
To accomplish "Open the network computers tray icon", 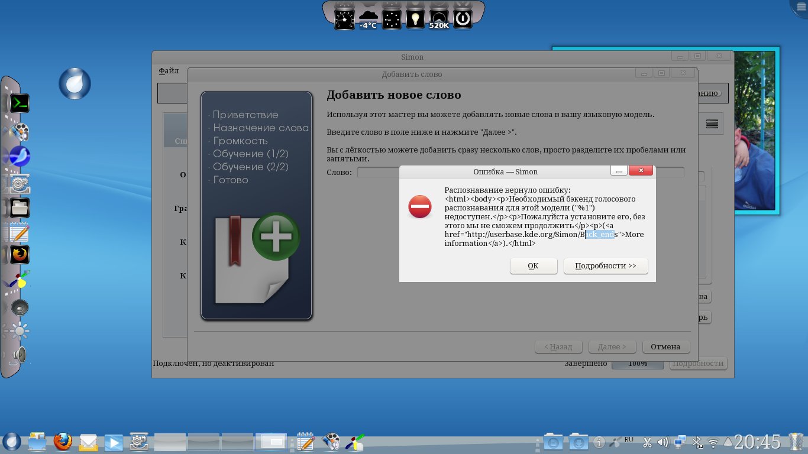I will click(680, 442).
